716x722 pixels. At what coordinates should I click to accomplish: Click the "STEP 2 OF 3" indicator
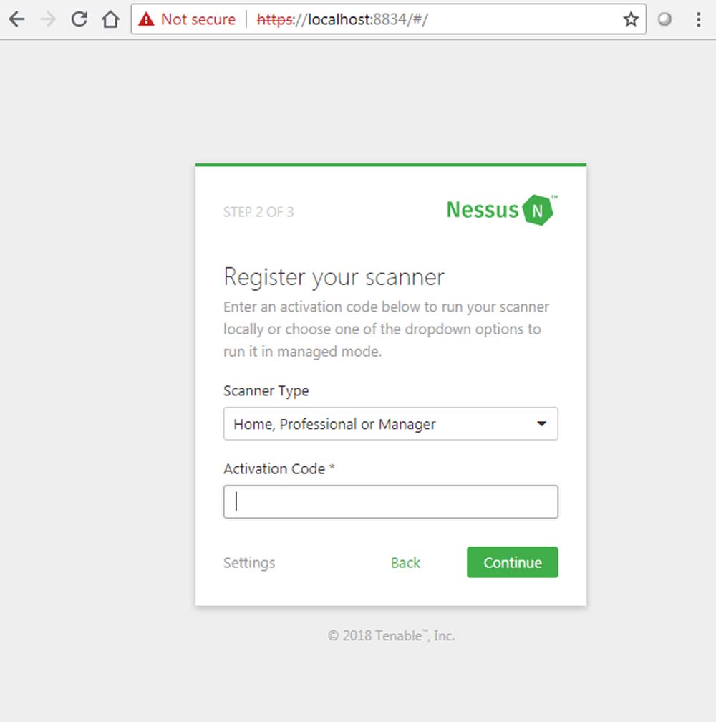tap(258, 212)
